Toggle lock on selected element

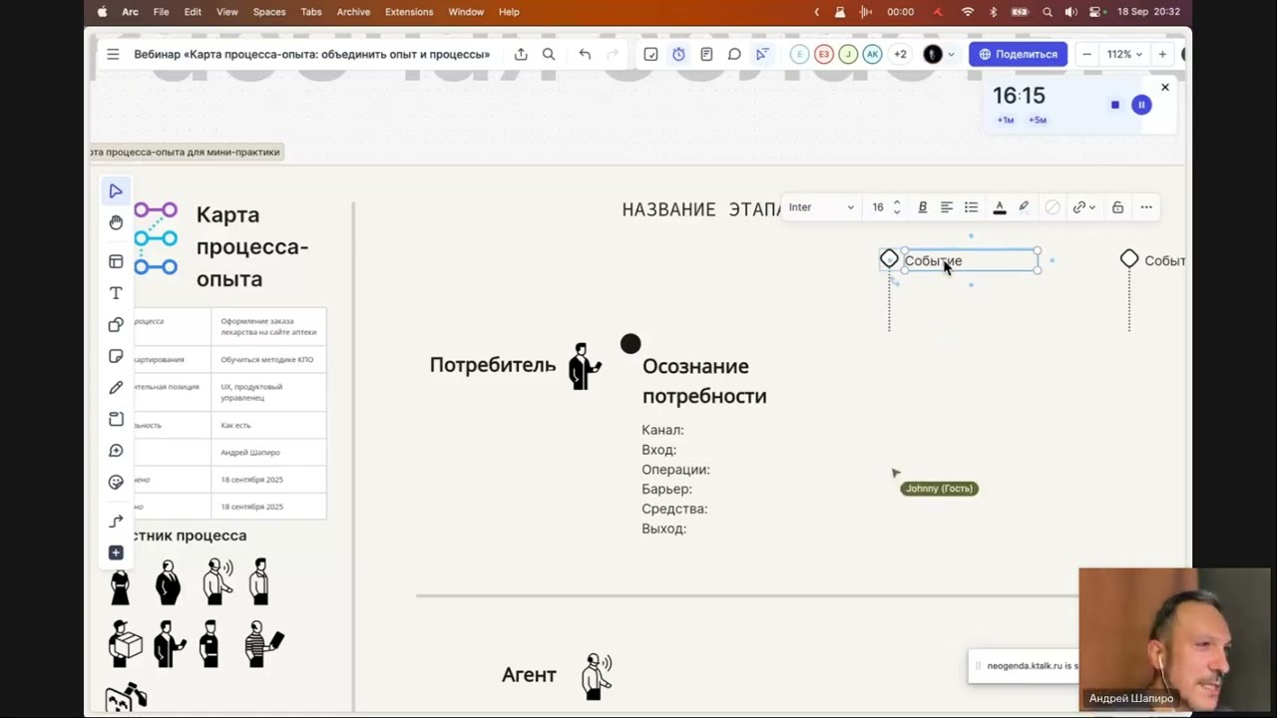(1117, 207)
